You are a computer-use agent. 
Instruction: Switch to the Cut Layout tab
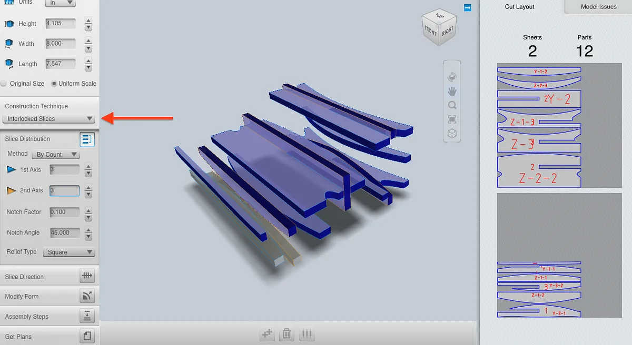click(x=519, y=7)
